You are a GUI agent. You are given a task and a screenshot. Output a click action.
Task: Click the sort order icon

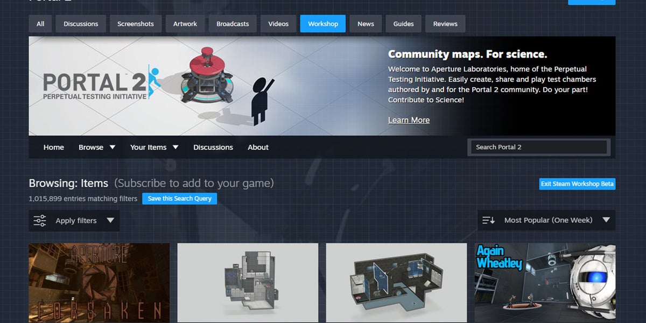click(x=488, y=220)
